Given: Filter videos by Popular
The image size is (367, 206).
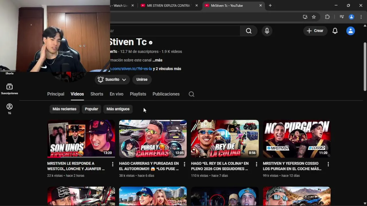Looking at the screenshot, I should point(91,109).
